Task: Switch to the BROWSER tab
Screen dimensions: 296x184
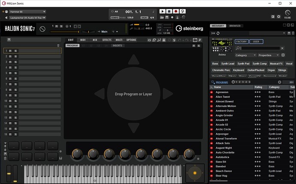Action: 235,26
